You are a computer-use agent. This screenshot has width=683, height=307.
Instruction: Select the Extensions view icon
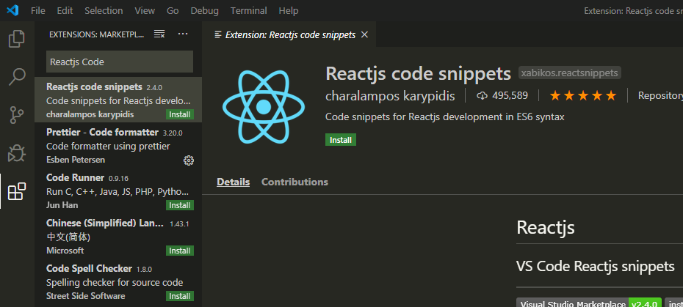pyautogui.click(x=17, y=191)
